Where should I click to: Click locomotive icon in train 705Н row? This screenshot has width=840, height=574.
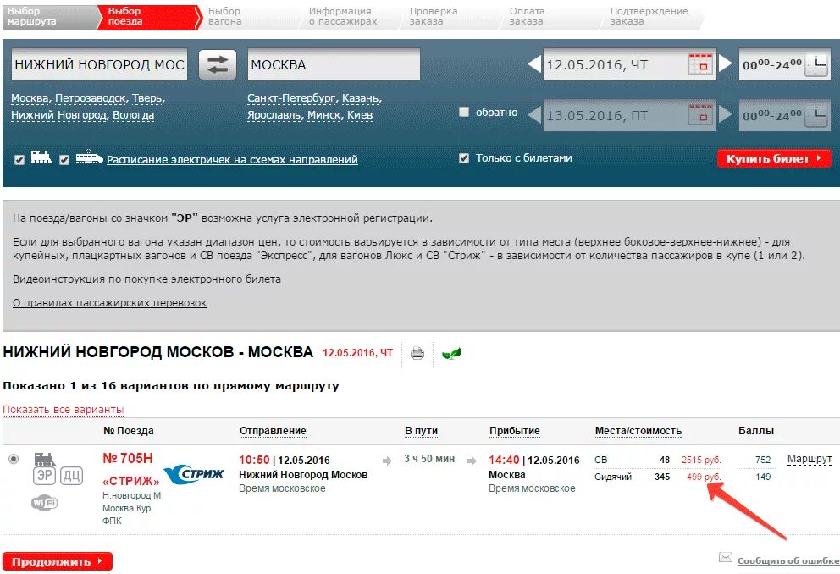(x=45, y=459)
